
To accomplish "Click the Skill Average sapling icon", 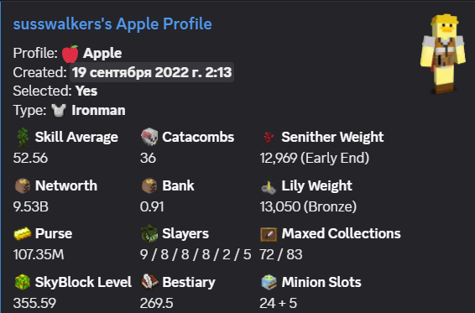I will point(23,138).
